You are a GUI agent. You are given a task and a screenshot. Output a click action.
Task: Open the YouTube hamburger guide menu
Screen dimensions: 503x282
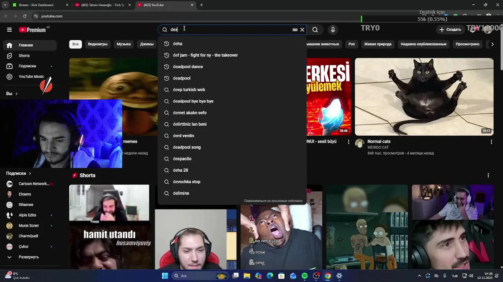tap(9, 30)
